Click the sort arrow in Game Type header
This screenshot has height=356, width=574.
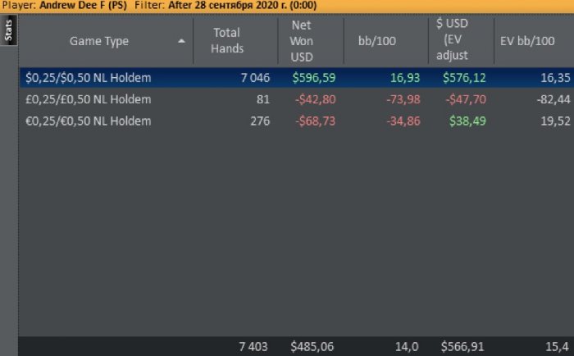tap(181, 40)
